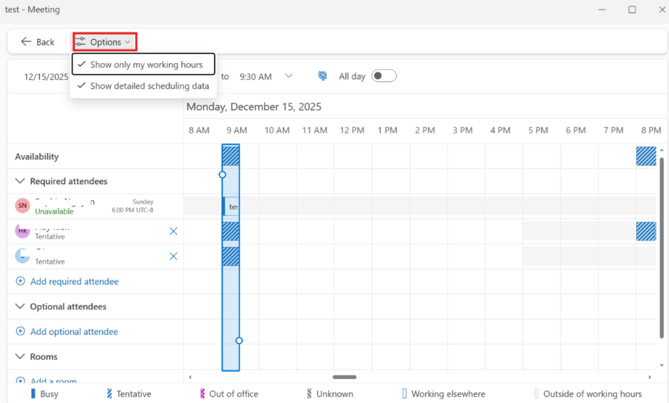Image resolution: width=669 pixels, height=403 pixels.
Task: Click the vertical scrollbar thumb of the grid
Action: point(662,247)
